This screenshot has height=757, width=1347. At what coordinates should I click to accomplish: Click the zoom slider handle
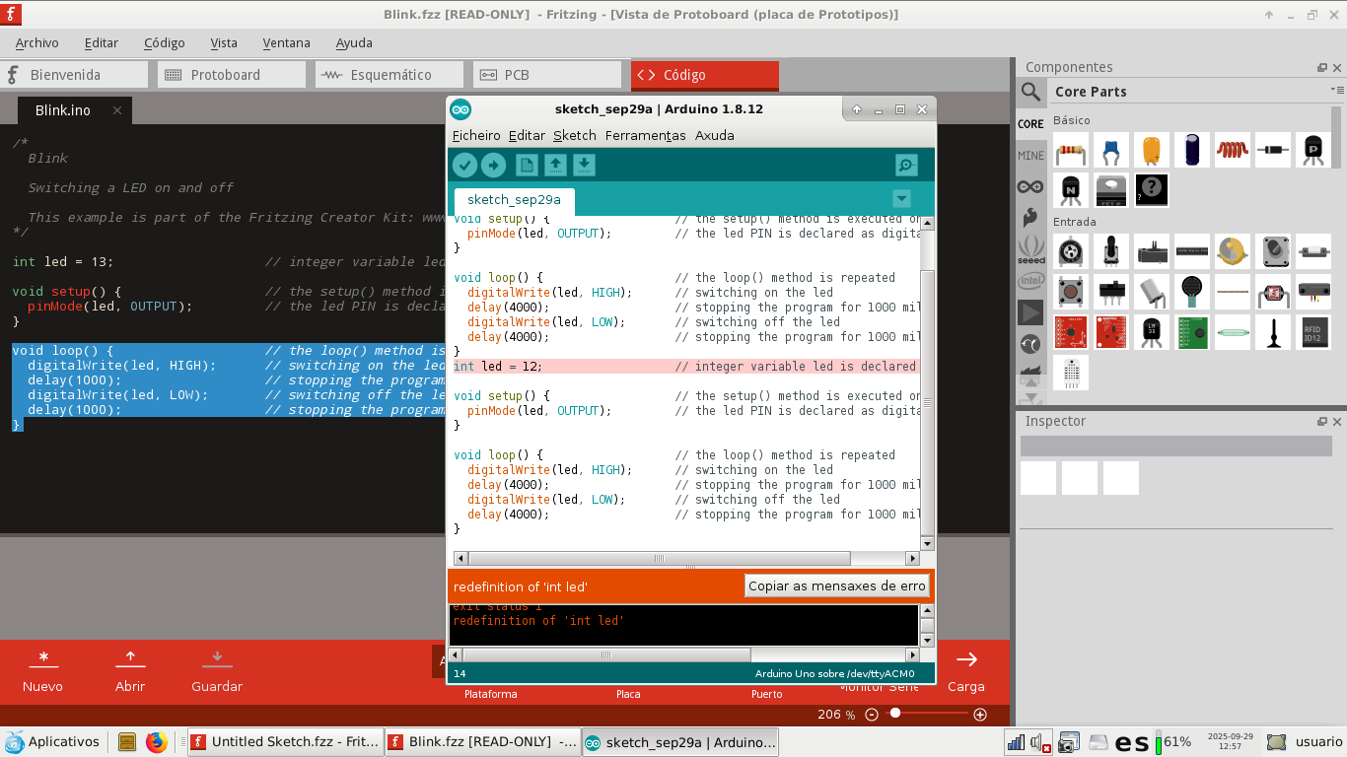click(894, 714)
